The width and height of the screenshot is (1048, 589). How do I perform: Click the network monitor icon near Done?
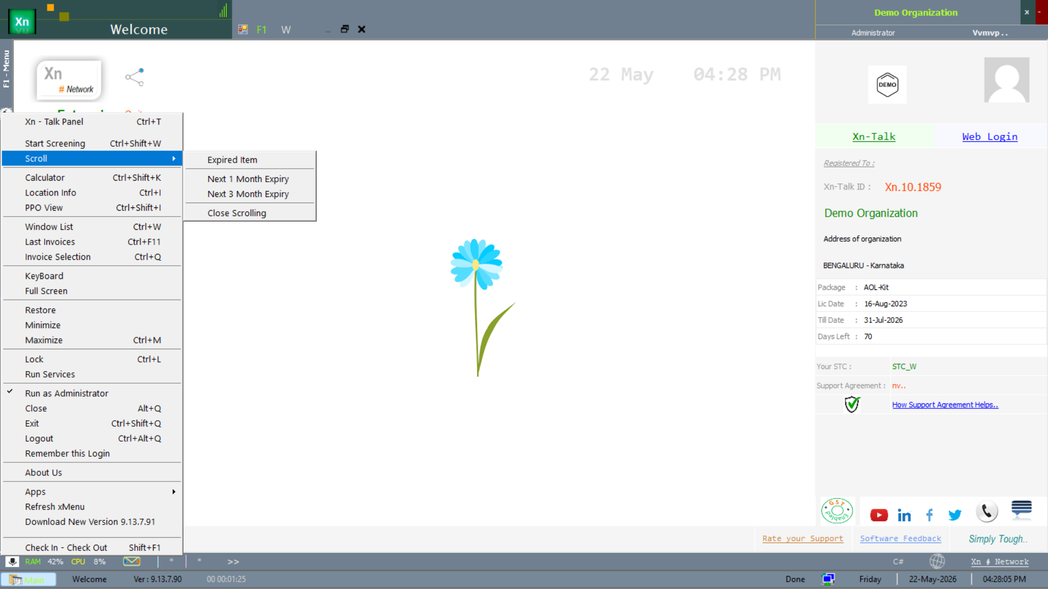coord(828,579)
